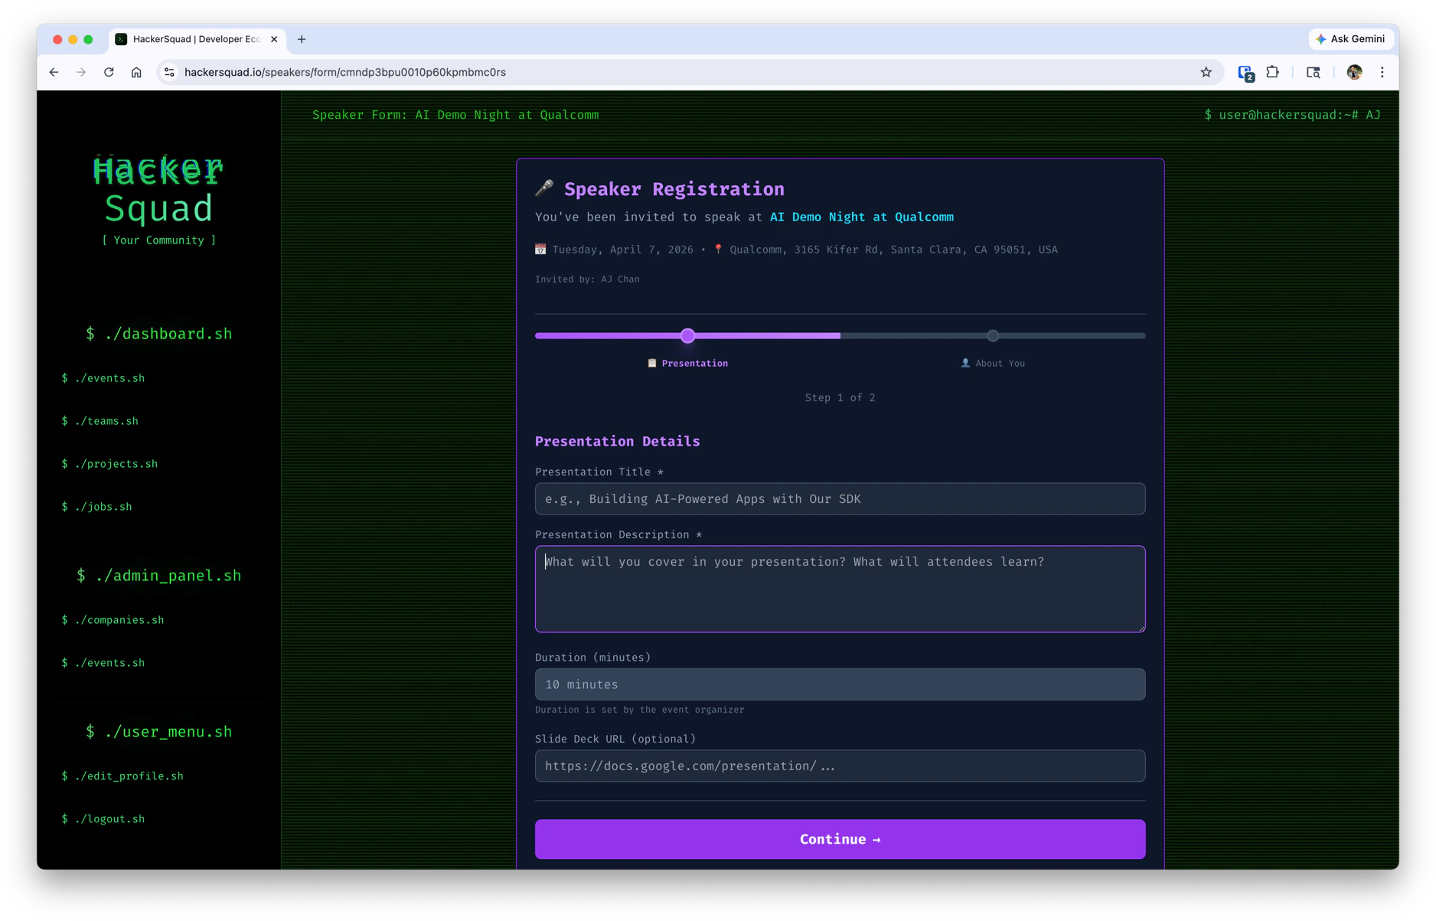Go to ./companies.sh admin page
Image resolution: width=1436 pixels, height=921 pixels.
(113, 620)
